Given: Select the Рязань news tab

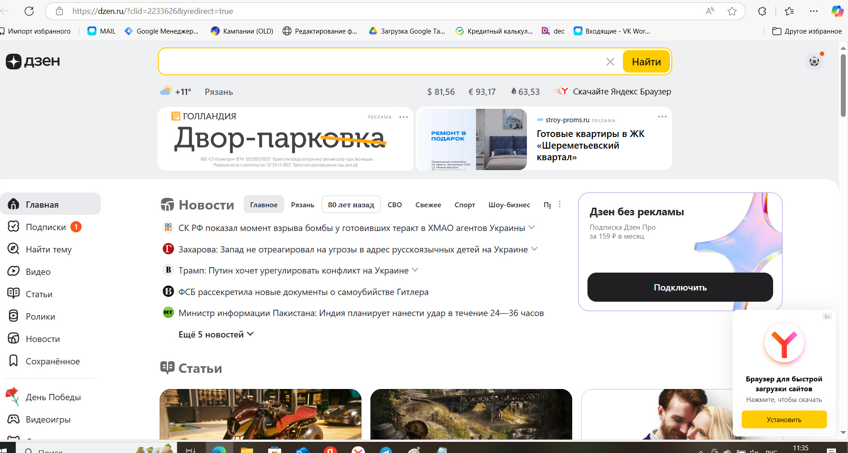Looking at the screenshot, I should [303, 205].
